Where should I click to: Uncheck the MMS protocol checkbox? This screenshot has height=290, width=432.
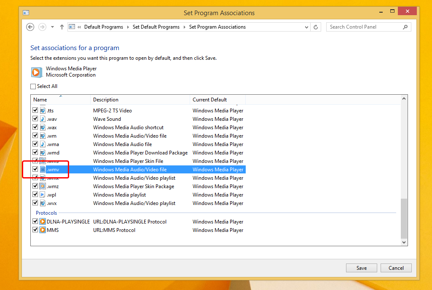tap(35, 229)
